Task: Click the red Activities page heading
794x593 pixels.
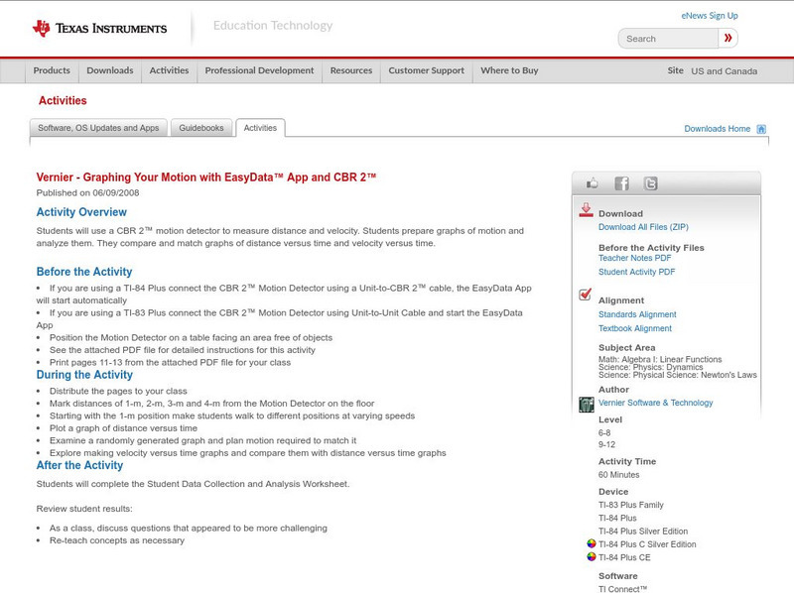Action: click(x=63, y=101)
